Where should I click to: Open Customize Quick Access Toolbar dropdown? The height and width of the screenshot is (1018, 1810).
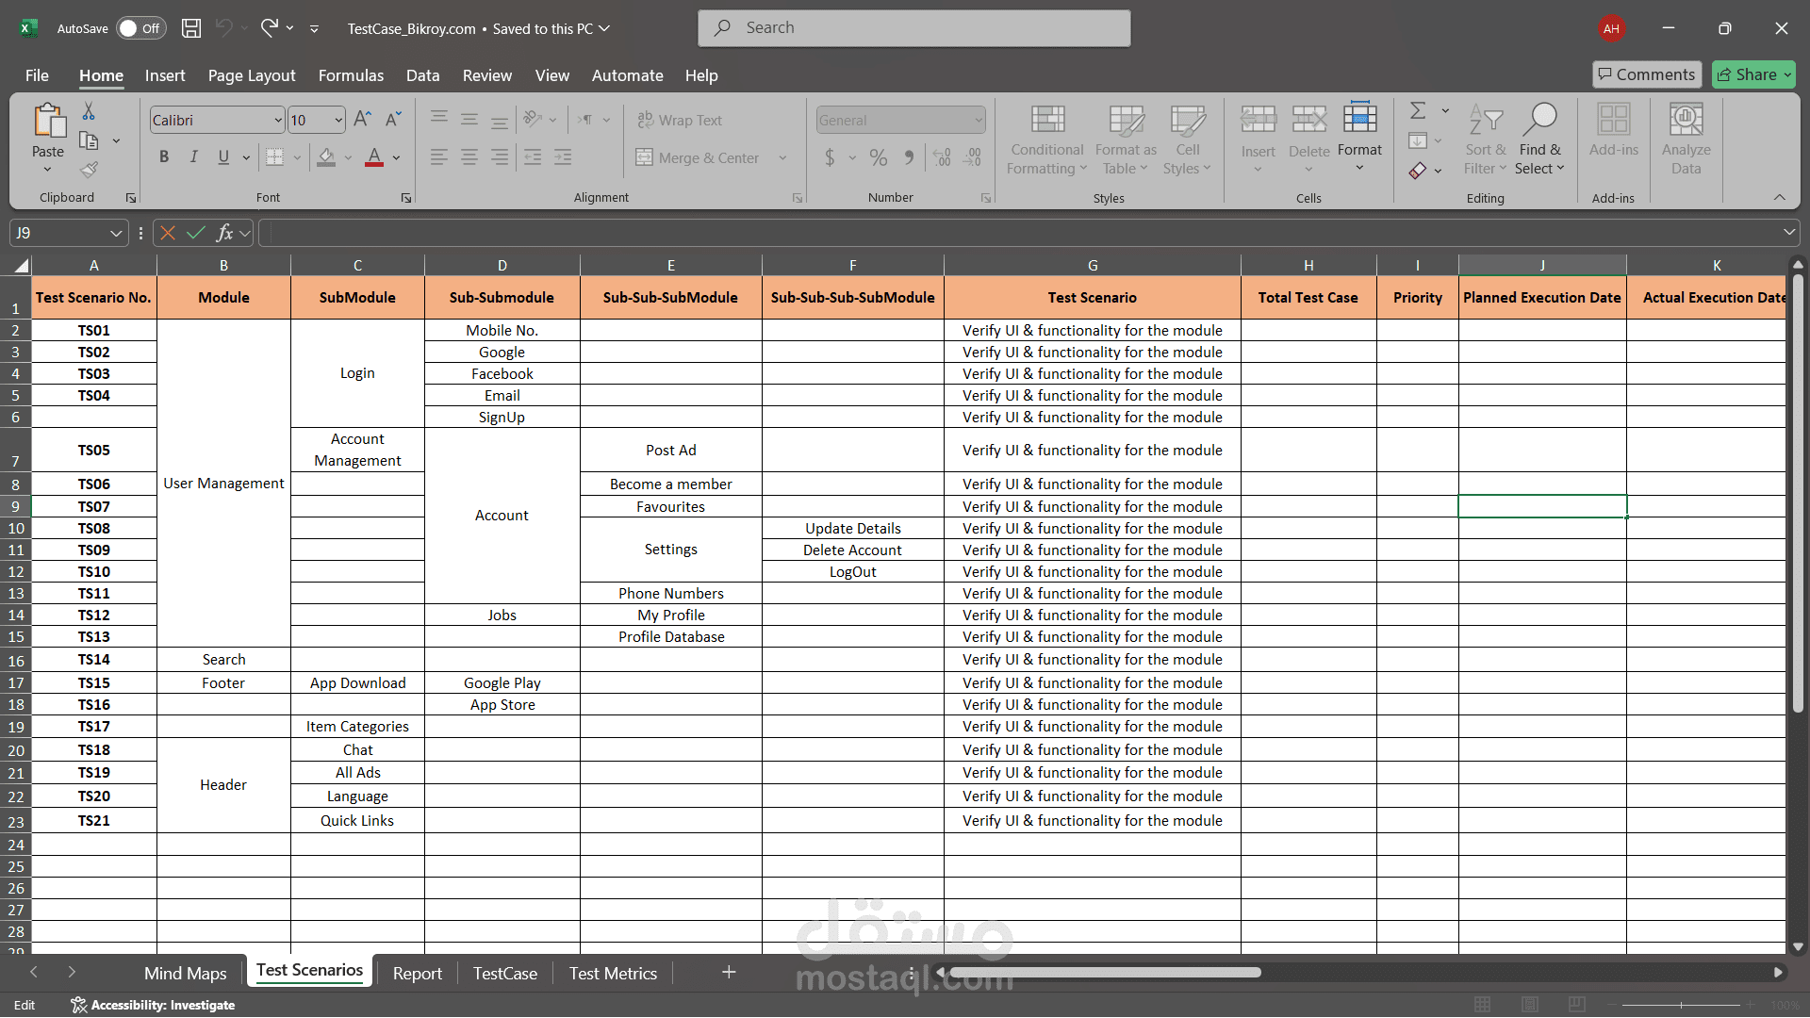pyautogui.click(x=314, y=28)
